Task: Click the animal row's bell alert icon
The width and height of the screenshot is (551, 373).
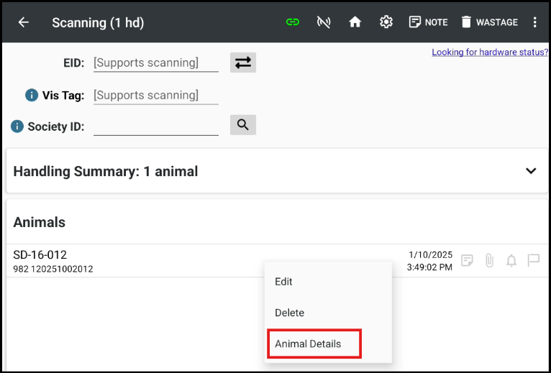Action: [511, 261]
